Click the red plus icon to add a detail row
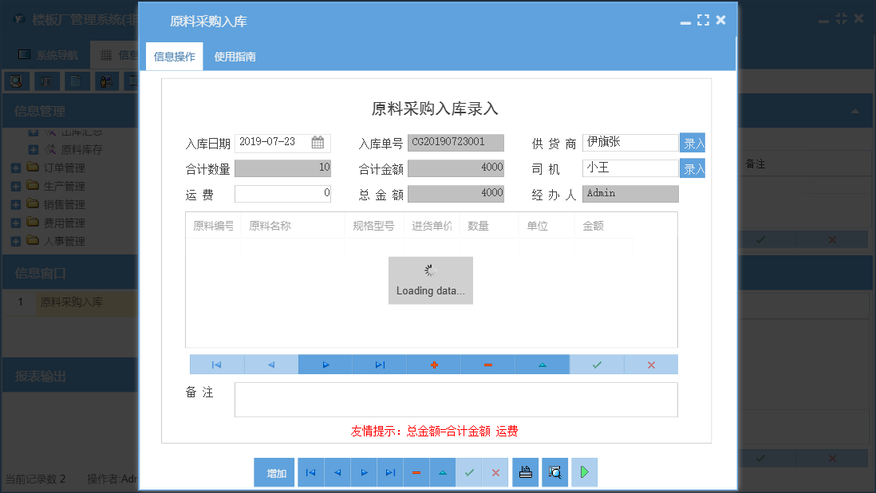The height and width of the screenshot is (493, 876). pyautogui.click(x=433, y=364)
